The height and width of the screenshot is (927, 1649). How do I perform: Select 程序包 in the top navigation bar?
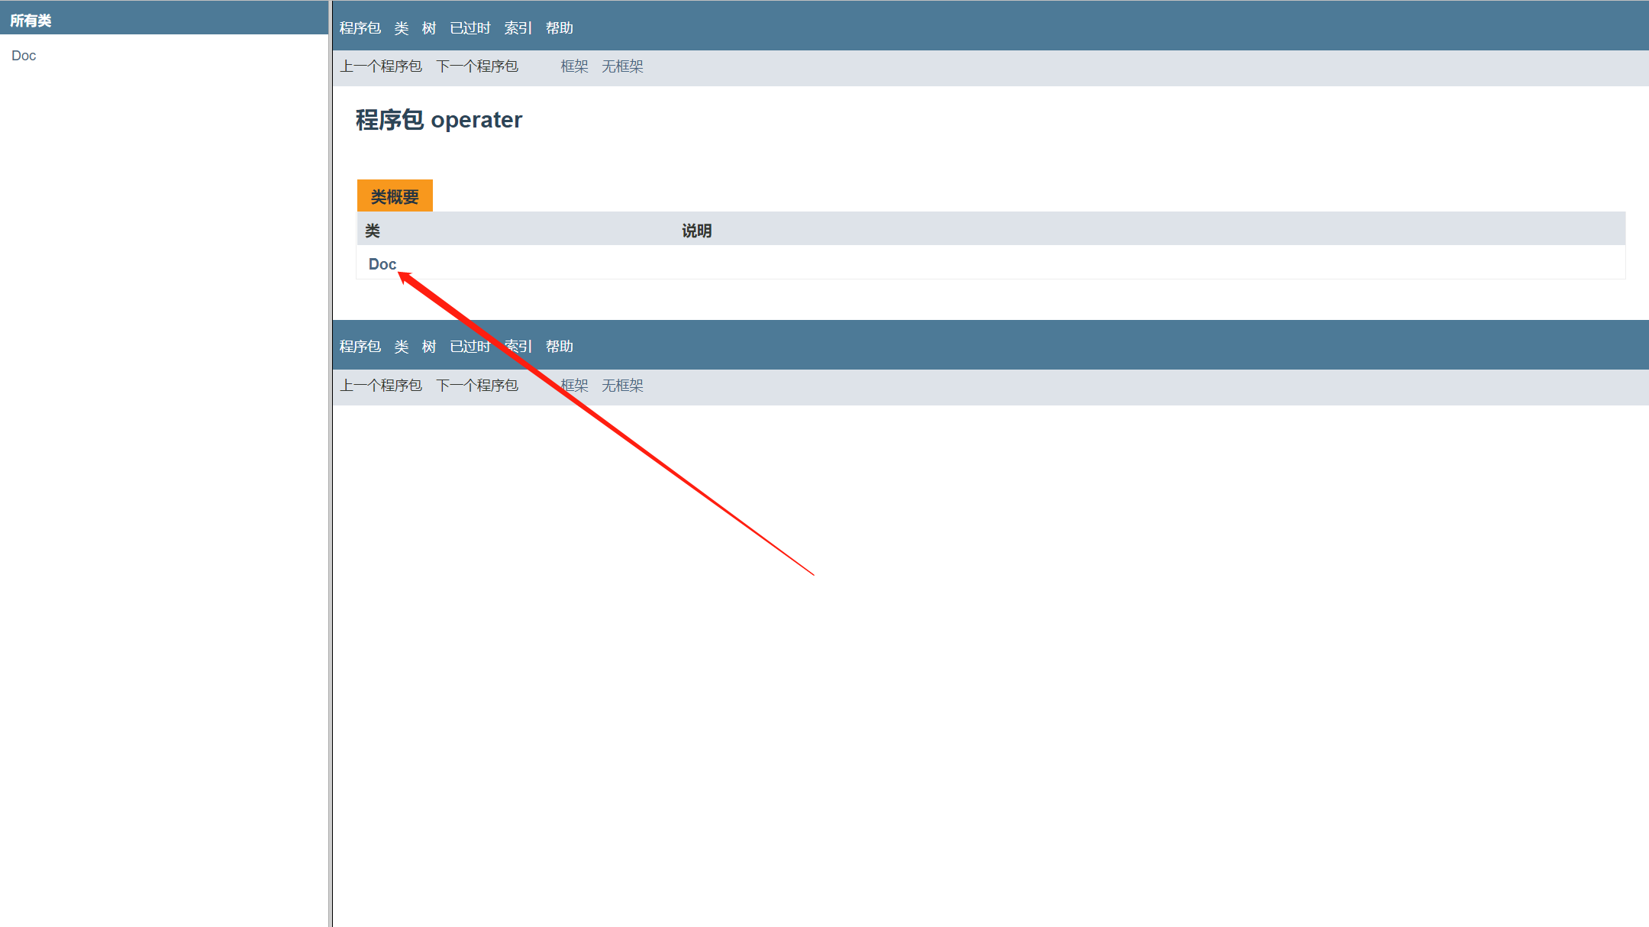tap(360, 28)
